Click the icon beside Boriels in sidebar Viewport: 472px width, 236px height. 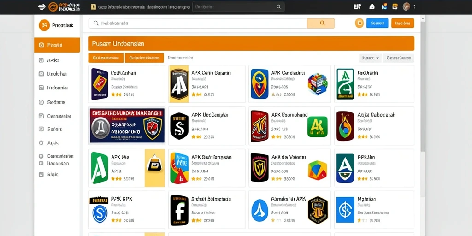(41, 129)
